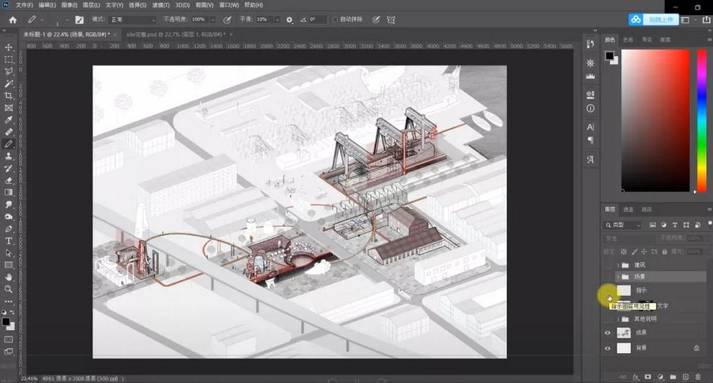Select the Crop tool
This screenshot has height=383, width=713.
(9, 95)
